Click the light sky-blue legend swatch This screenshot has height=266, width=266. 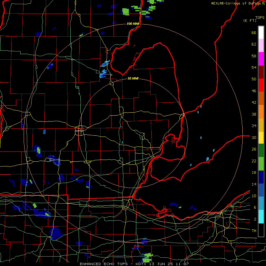[x=261, y=203]
